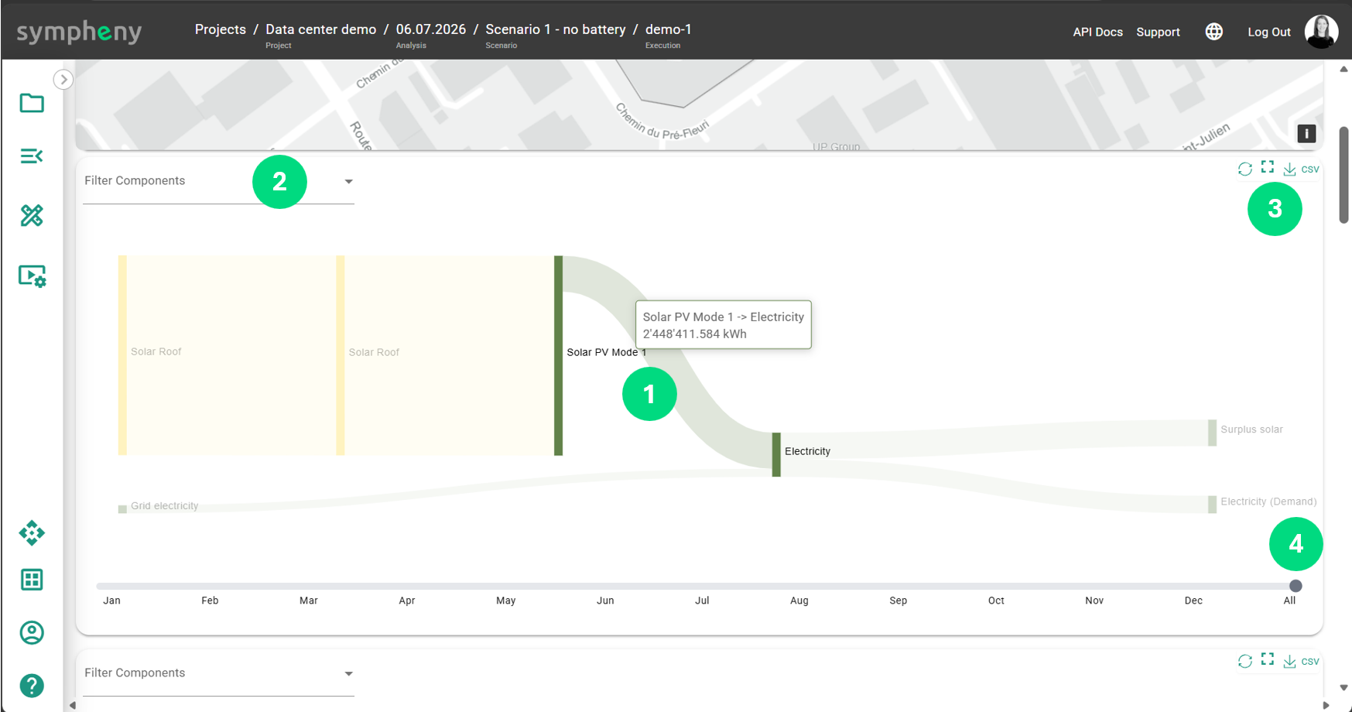Open the scenario list icon in sidebar
The width and height of the screenshot is (1352, 712).
[x=32, y=156]
